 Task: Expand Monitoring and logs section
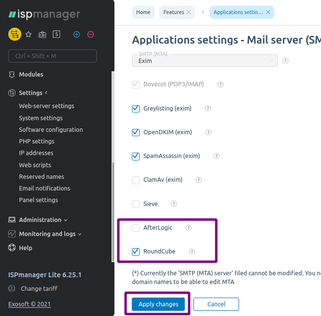(80, 234)
